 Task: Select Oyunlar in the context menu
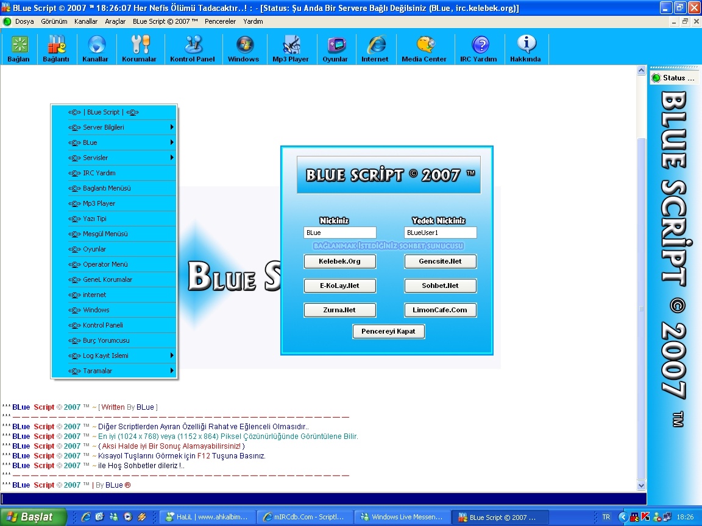114,249
